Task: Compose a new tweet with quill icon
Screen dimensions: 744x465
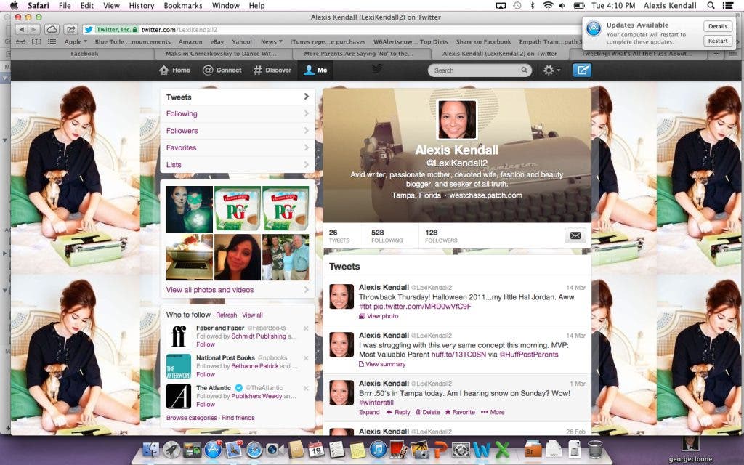Action: point(582,70)
